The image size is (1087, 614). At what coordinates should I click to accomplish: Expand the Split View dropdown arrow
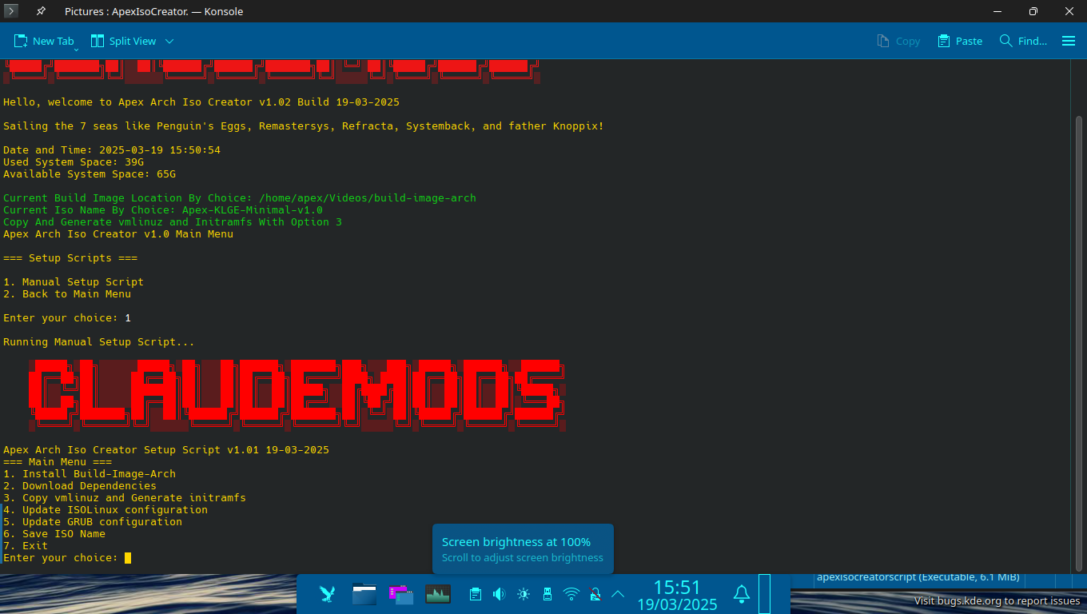(169, 41)
